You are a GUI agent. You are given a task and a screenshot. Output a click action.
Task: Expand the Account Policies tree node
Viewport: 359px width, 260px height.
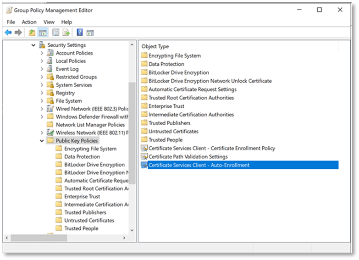(42, 53)
